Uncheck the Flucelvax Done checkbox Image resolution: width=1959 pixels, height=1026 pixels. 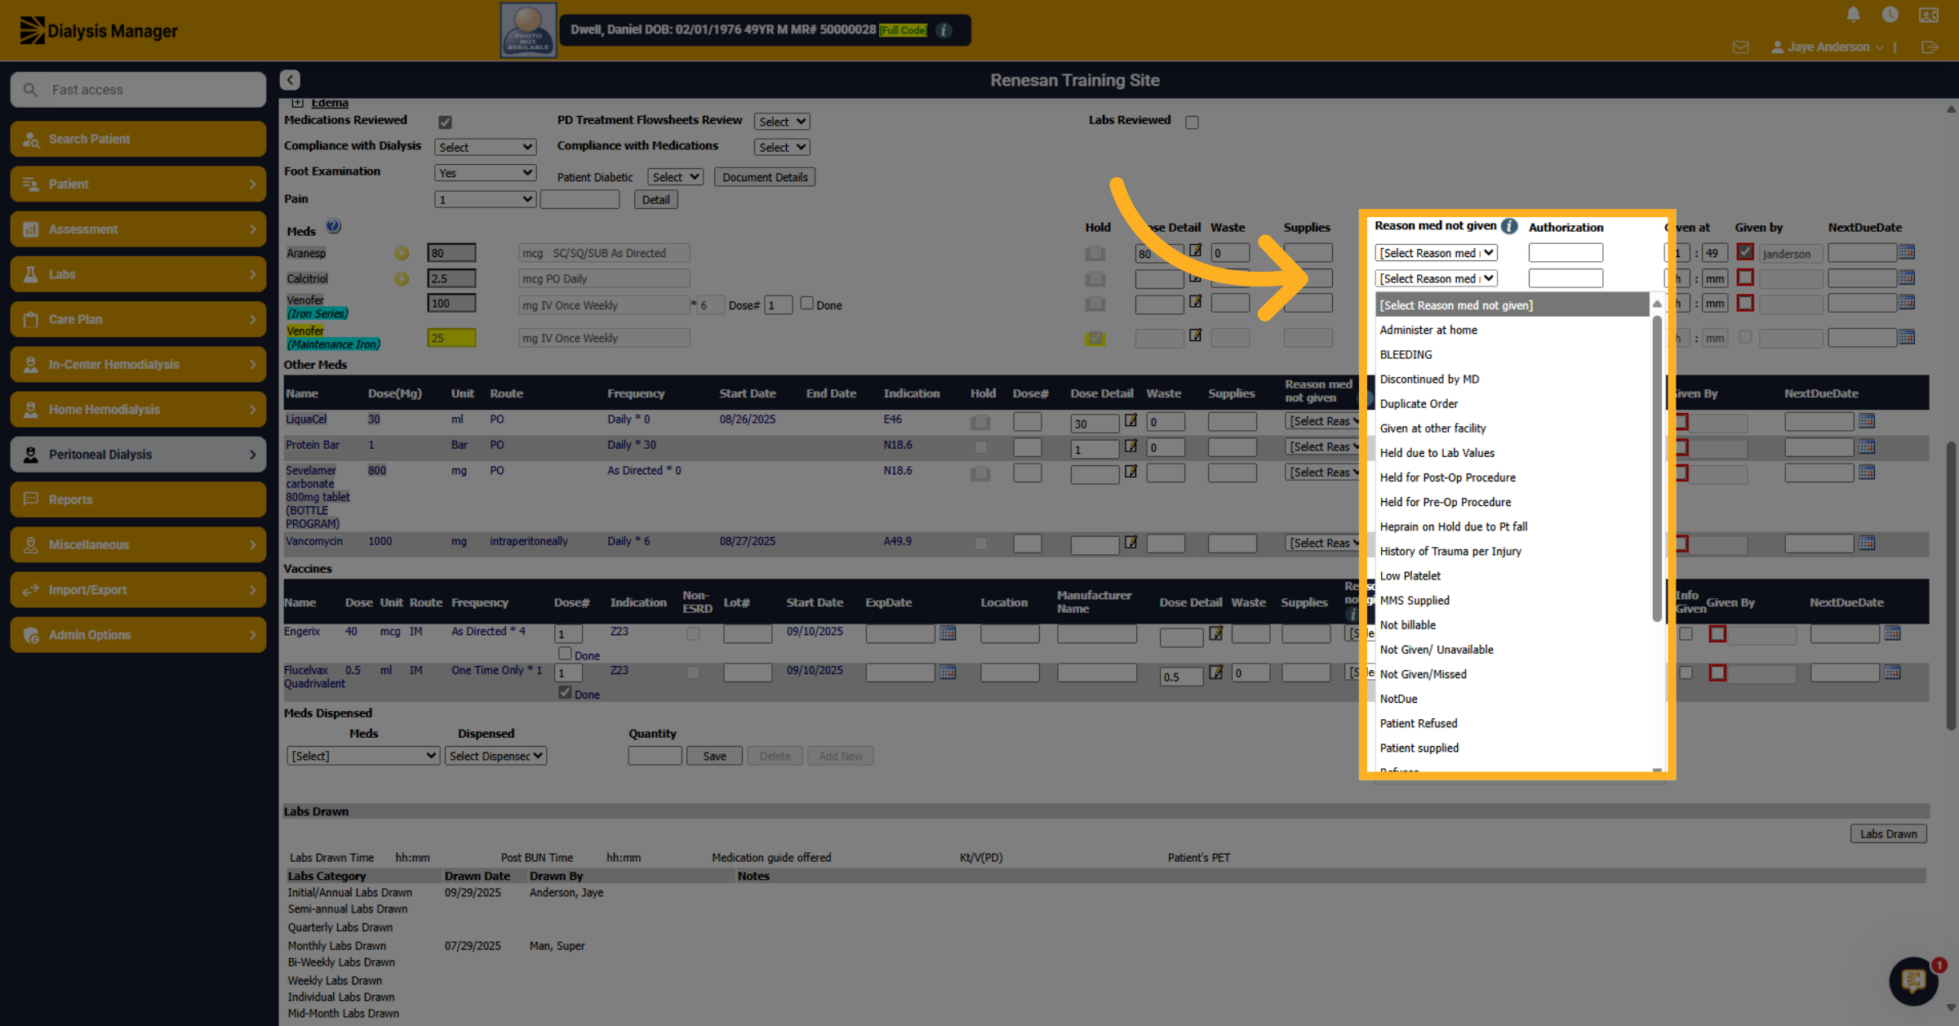coord(565,692)
